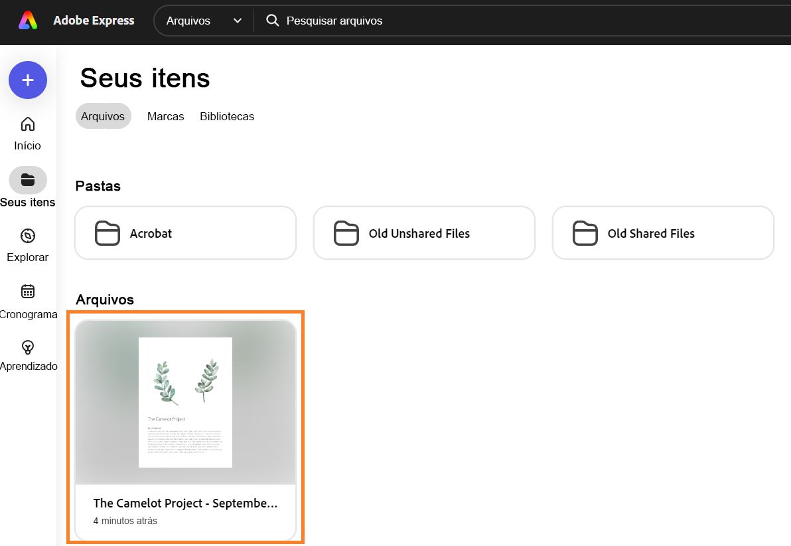Type in the Pesquisar arquivos field
Image resolution: width=791 pixels, height=546 pixels.
tap(465, 21)
